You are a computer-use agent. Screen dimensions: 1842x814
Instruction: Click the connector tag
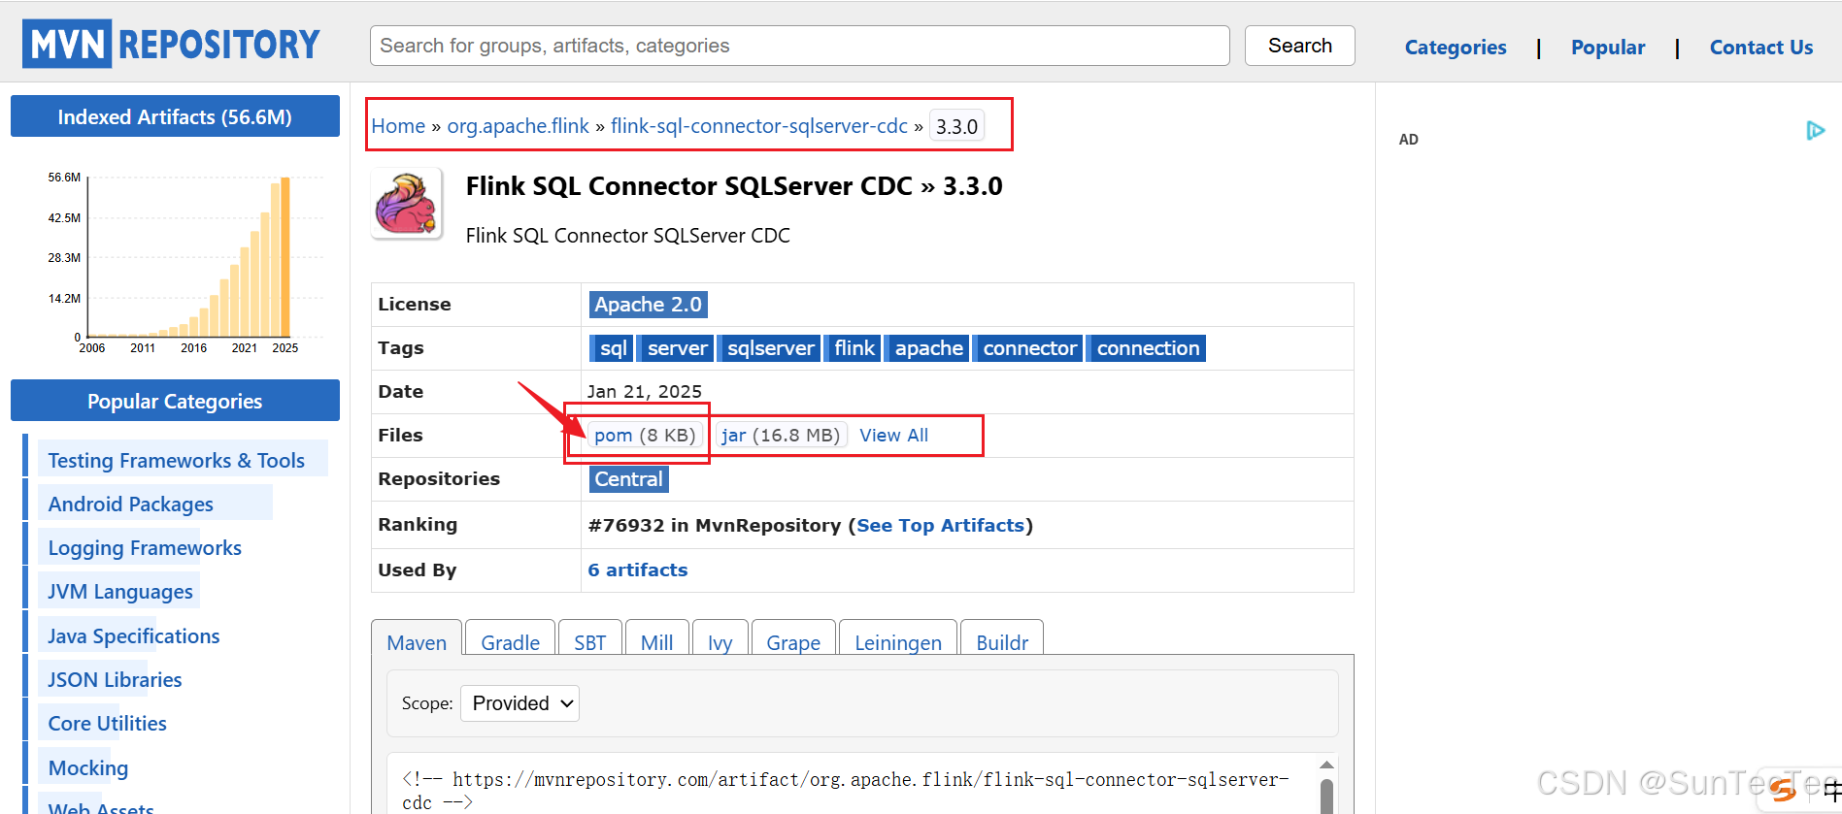tap(1029, 348)
